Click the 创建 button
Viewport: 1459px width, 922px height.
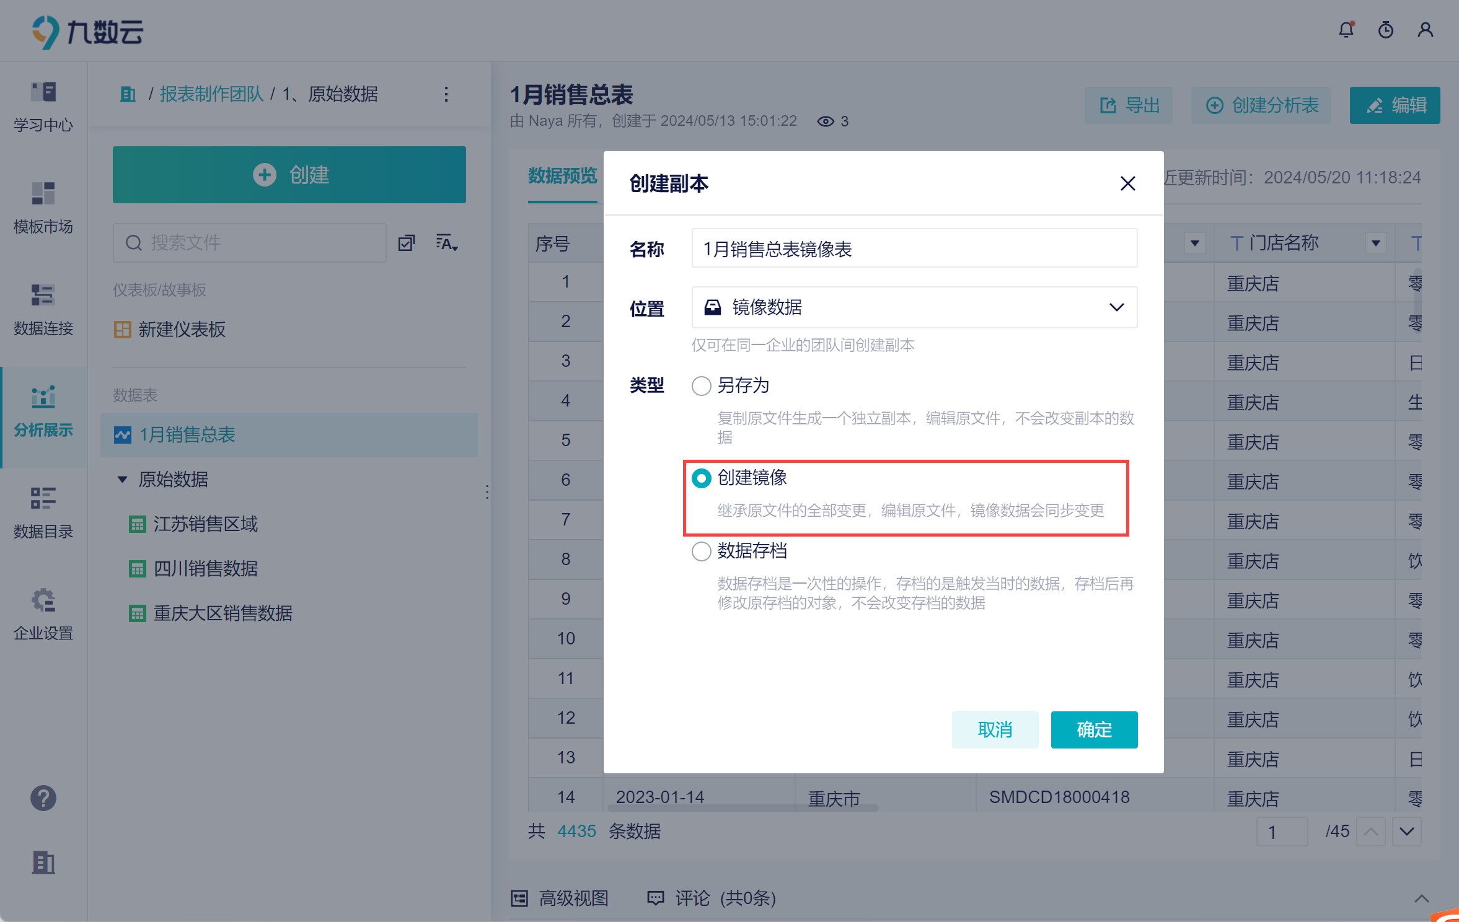(x=289, y=175)
